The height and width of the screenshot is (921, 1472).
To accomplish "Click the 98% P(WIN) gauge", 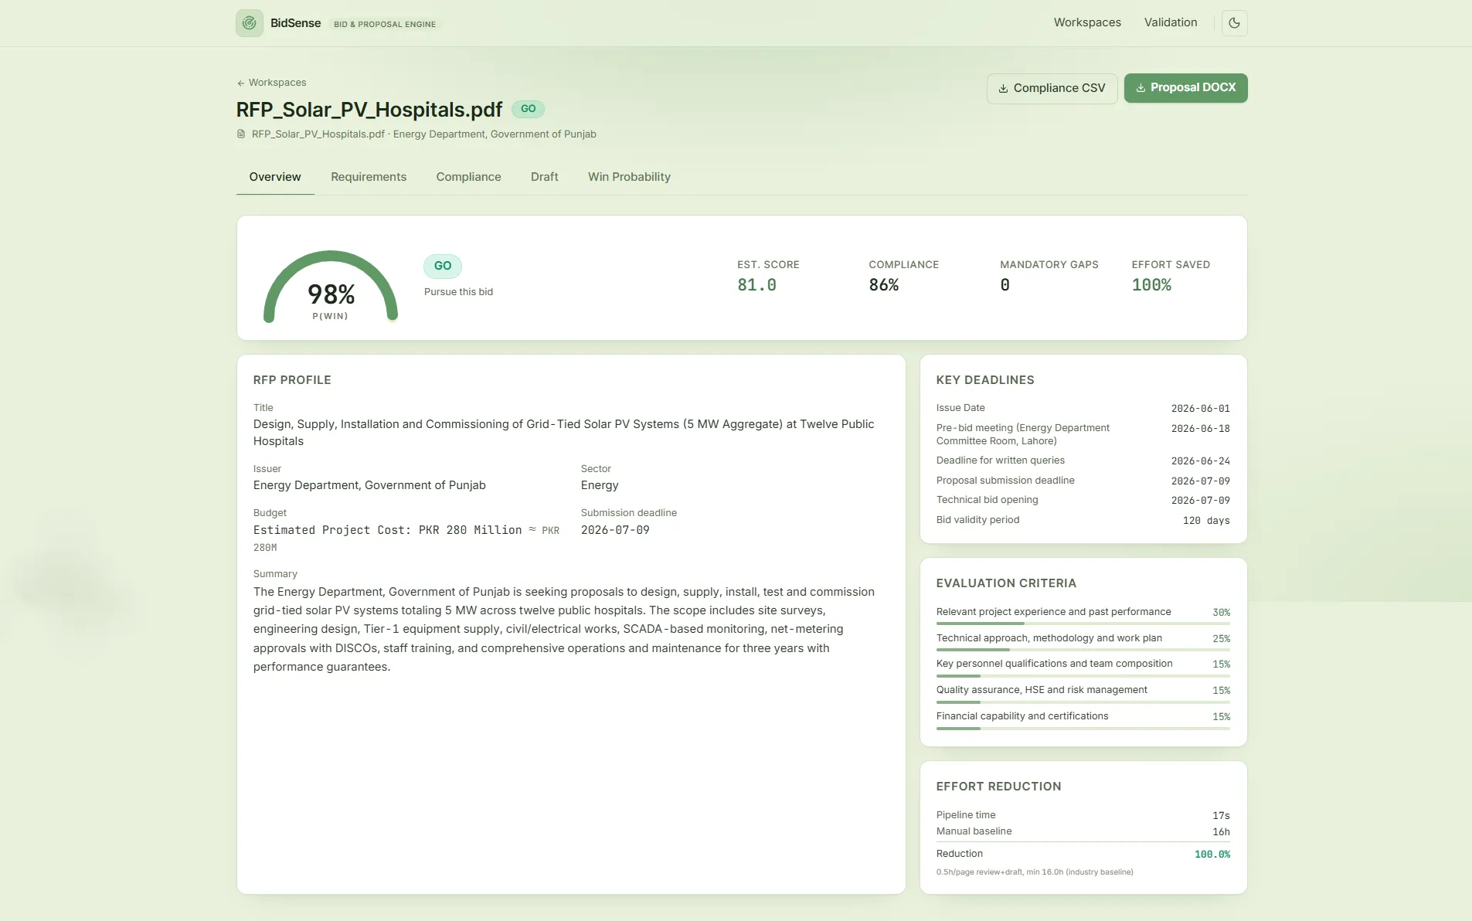I will click(x=331, y=286).
